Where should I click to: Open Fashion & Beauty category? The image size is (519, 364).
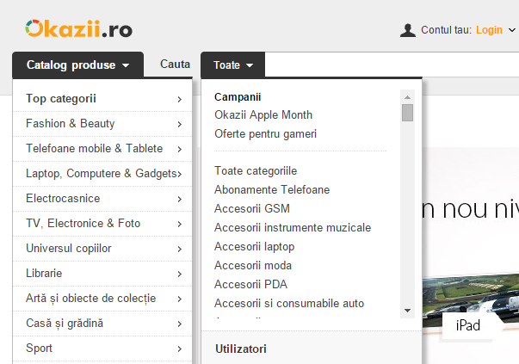[102, 124]
